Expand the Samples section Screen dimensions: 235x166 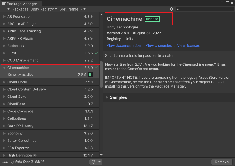(107, 97)
